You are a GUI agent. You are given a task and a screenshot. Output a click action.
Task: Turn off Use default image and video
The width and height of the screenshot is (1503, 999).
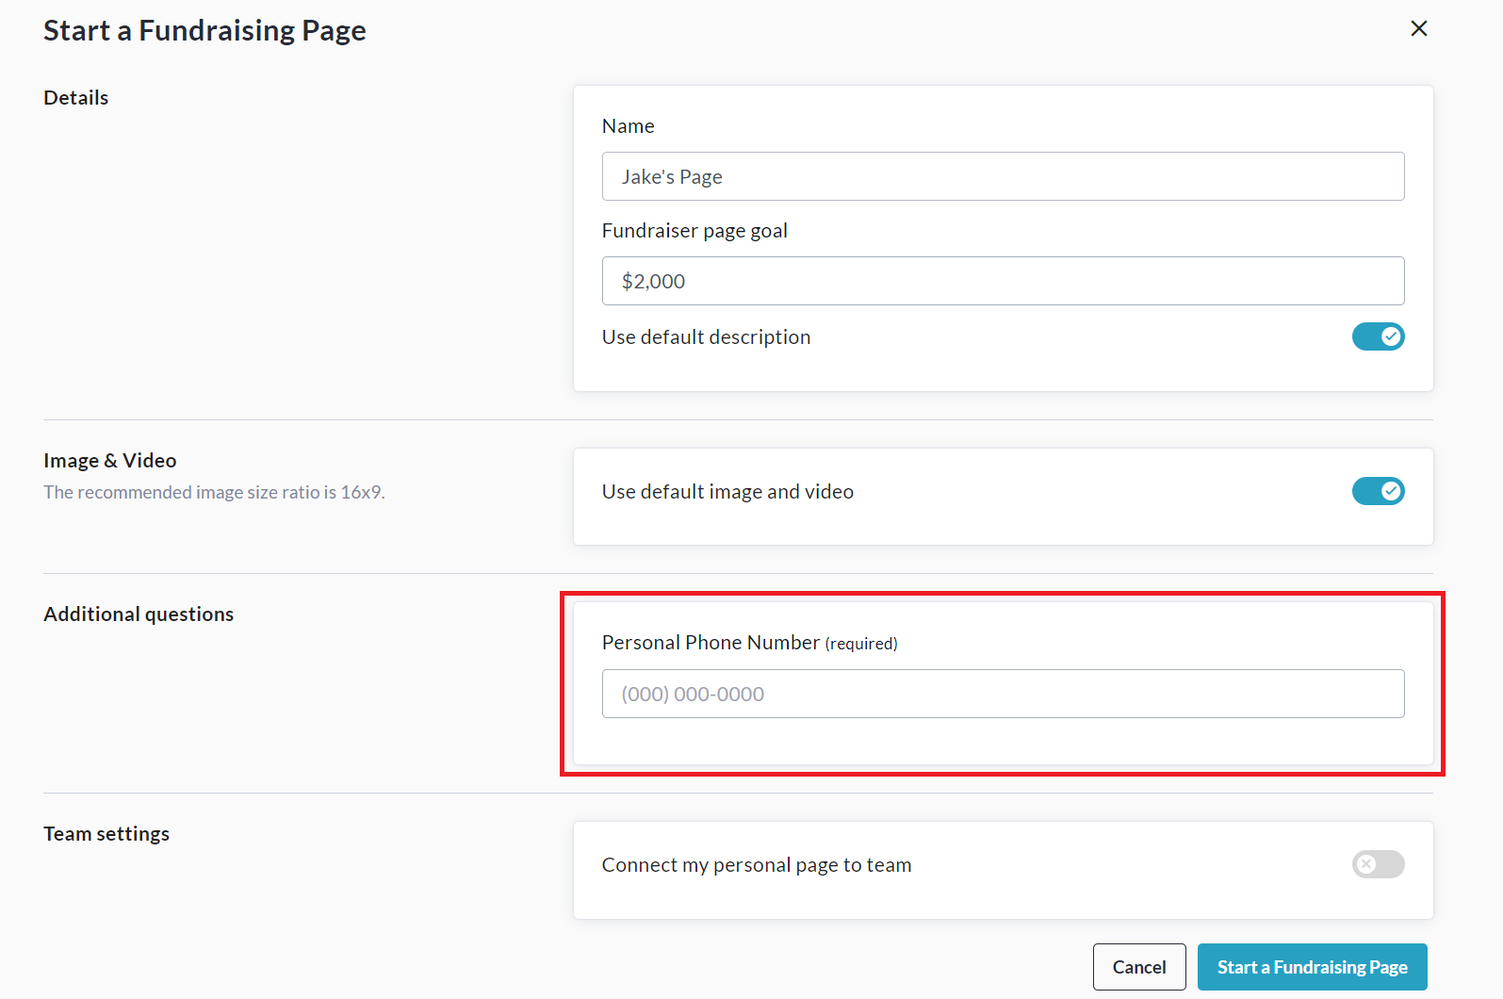[1378, 491]
